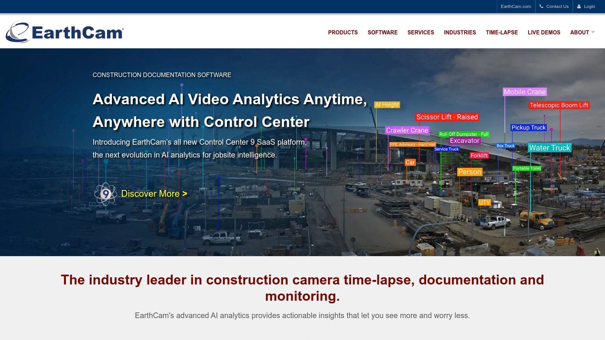Click the Crawler Crane label
Viewport: 605px width, 340px height.
[x=407, y=130]
